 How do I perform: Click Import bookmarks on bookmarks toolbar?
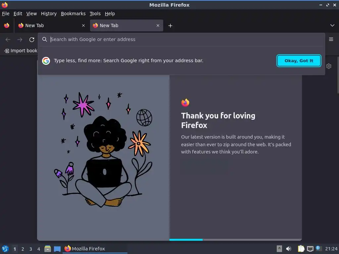[21, 51]
